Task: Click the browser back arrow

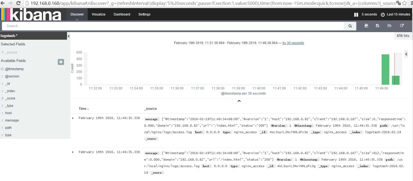Action: (x=3, y=3)
